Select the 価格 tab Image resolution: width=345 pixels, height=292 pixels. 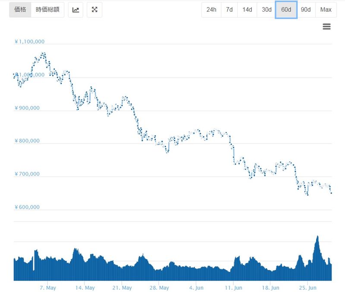click(x=20, y=10)
